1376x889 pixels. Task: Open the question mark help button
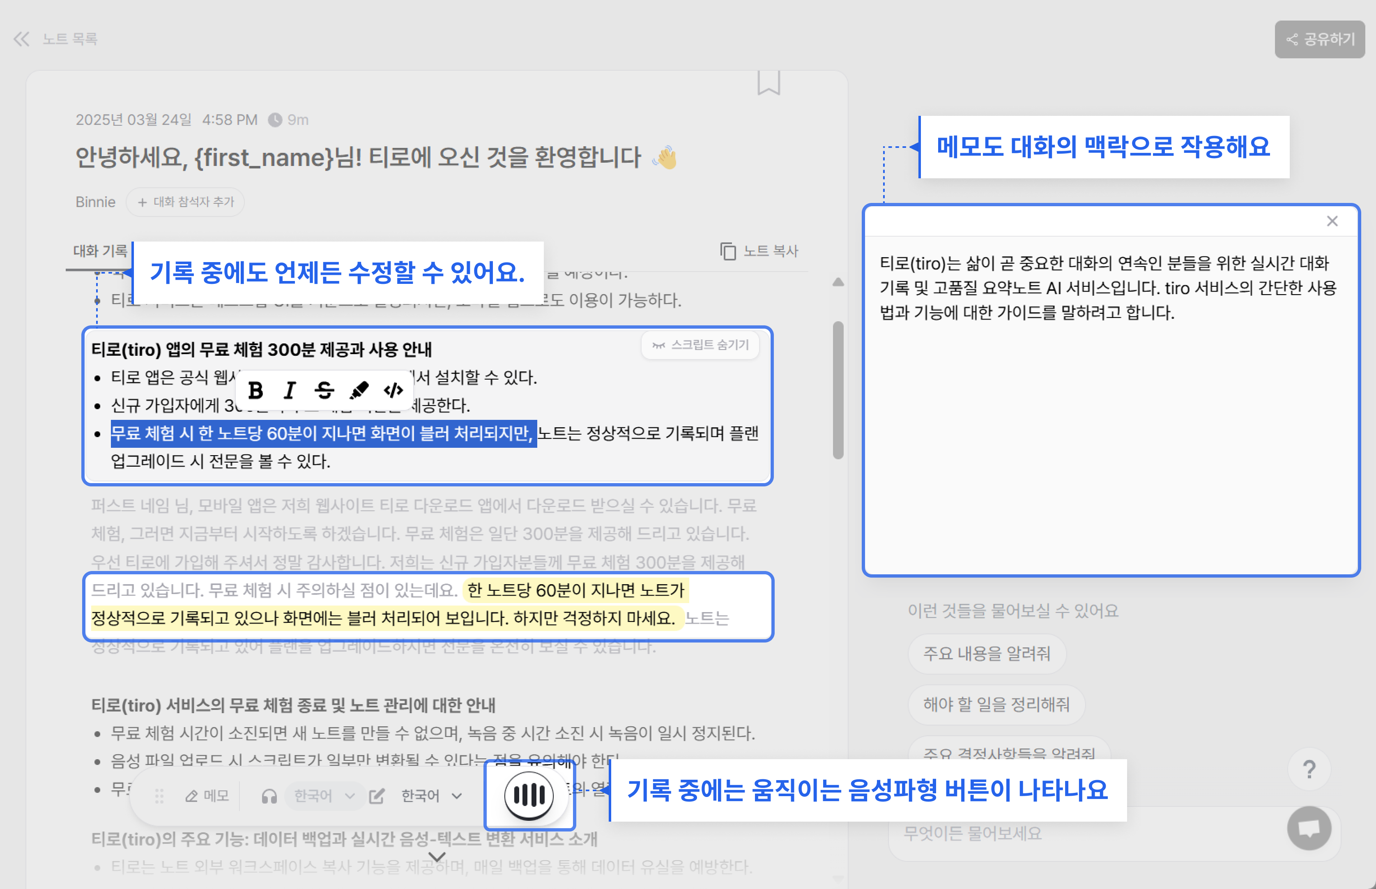[x=1309, y=769]
